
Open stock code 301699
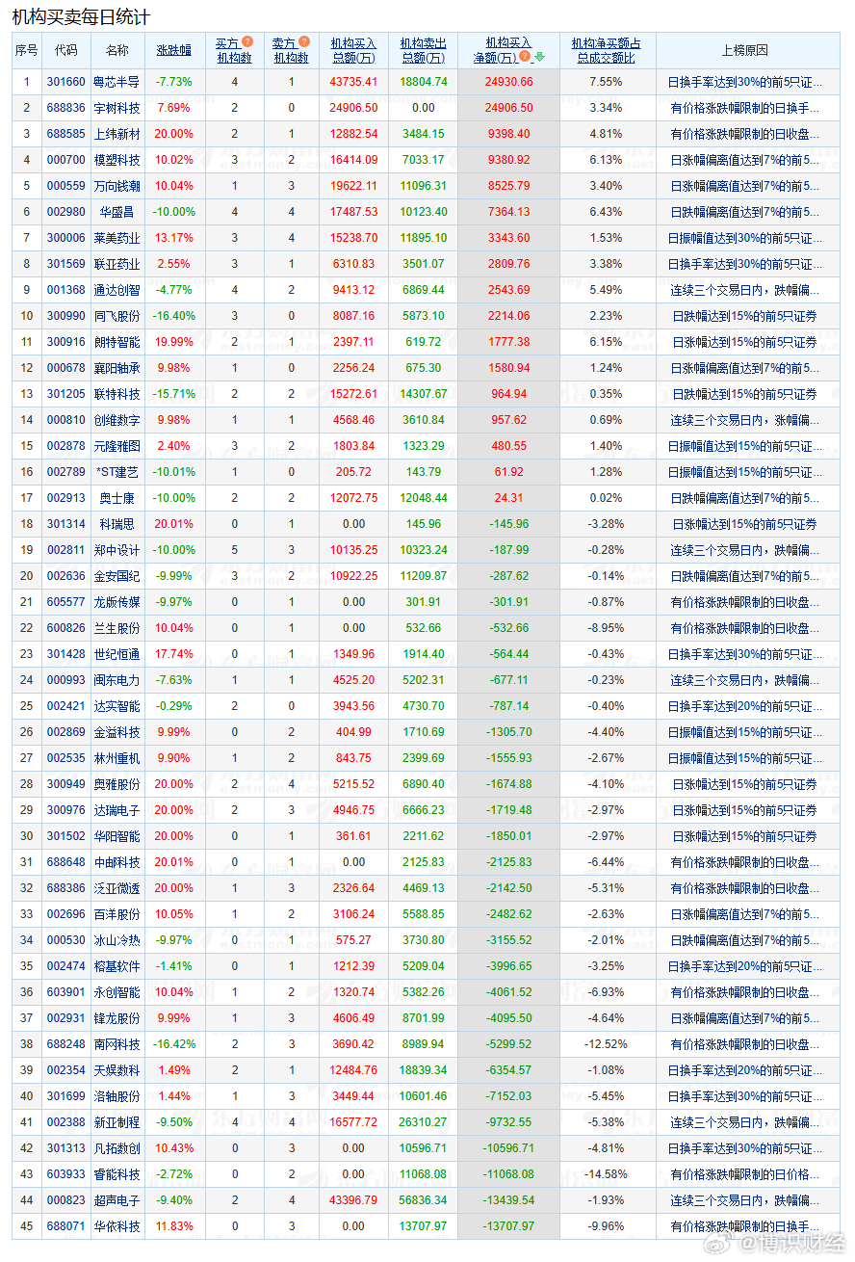66,1096
